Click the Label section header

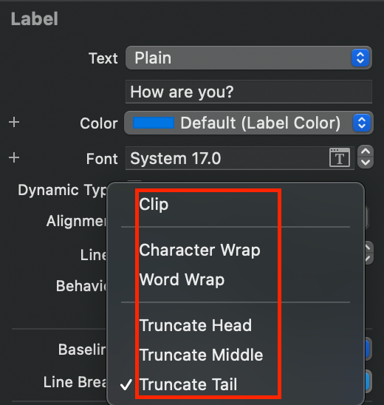tap(35, 19)
